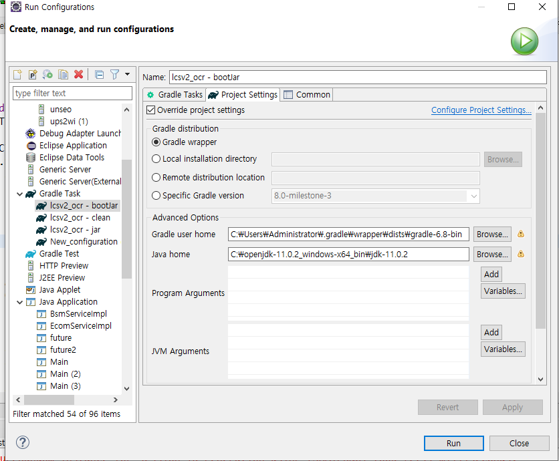Click the warning icon beside Java home

pyautogui.click(x=521, y=254)
